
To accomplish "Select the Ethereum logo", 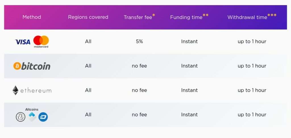I will point(32,90).
